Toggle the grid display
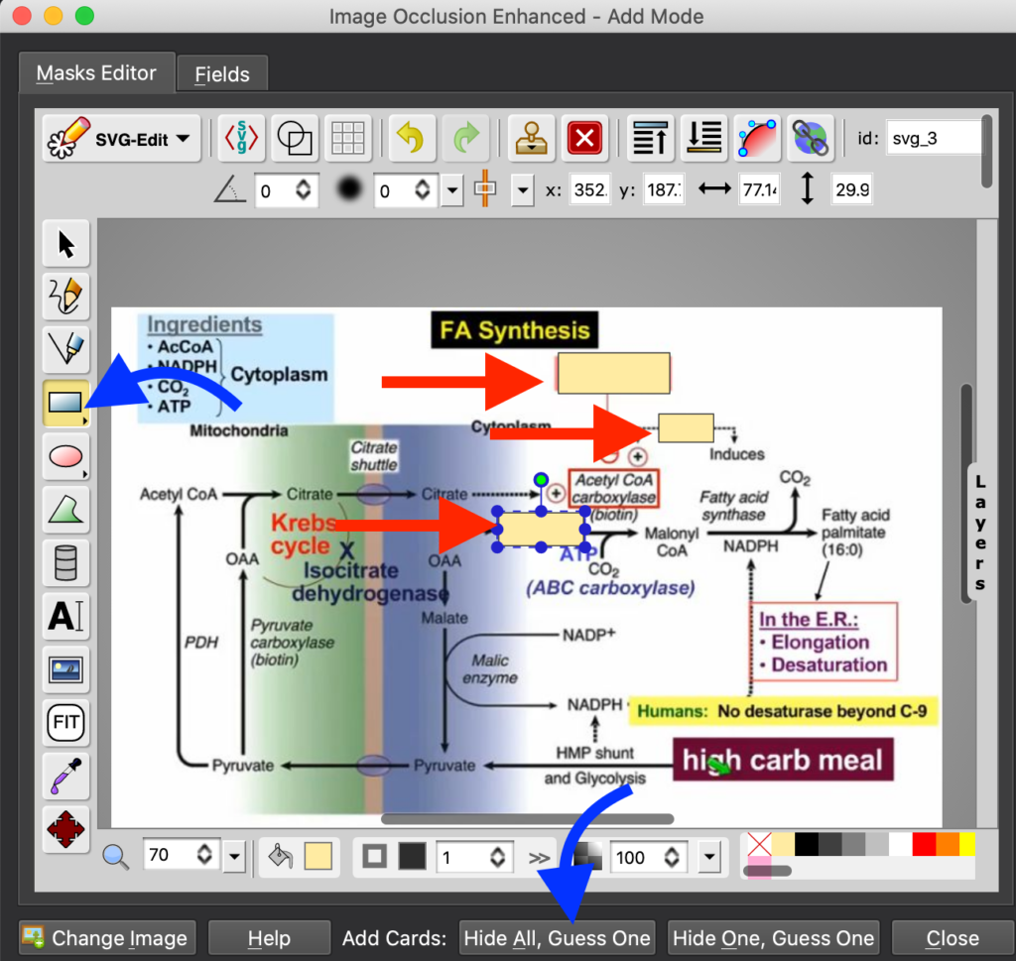Image resolution: width=1016 pixels, height=961 pixels. point(348,138)
